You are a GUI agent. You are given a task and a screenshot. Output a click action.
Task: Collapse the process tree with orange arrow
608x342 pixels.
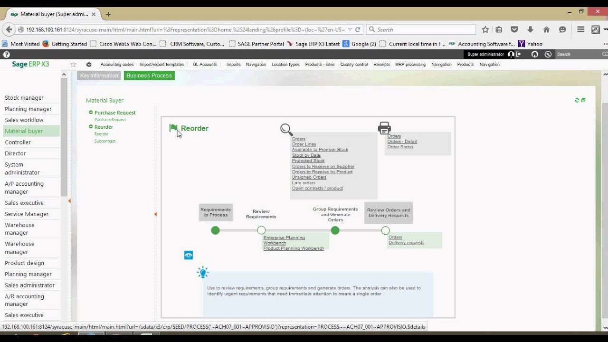pos(155,214)
